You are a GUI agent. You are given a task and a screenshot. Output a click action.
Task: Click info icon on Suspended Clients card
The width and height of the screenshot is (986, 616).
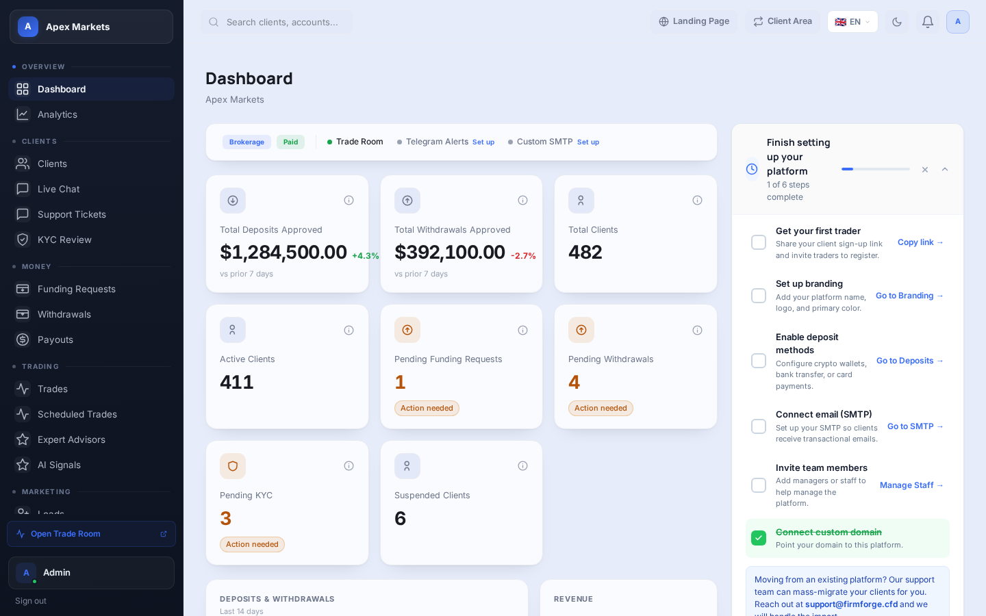click(522, 466)
